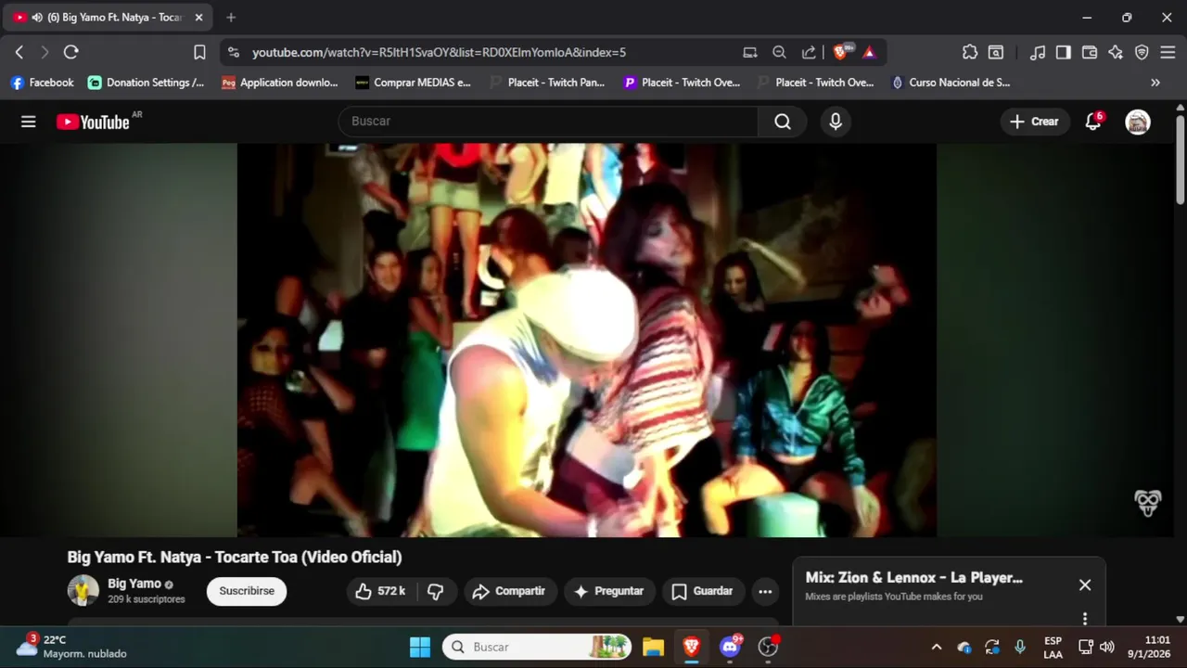Image resolution: width=1187 pixels, height=668 pixels.
Task: Open the Placeit - Twitch Pan... bookmark
Action: [x=547, y=83]
